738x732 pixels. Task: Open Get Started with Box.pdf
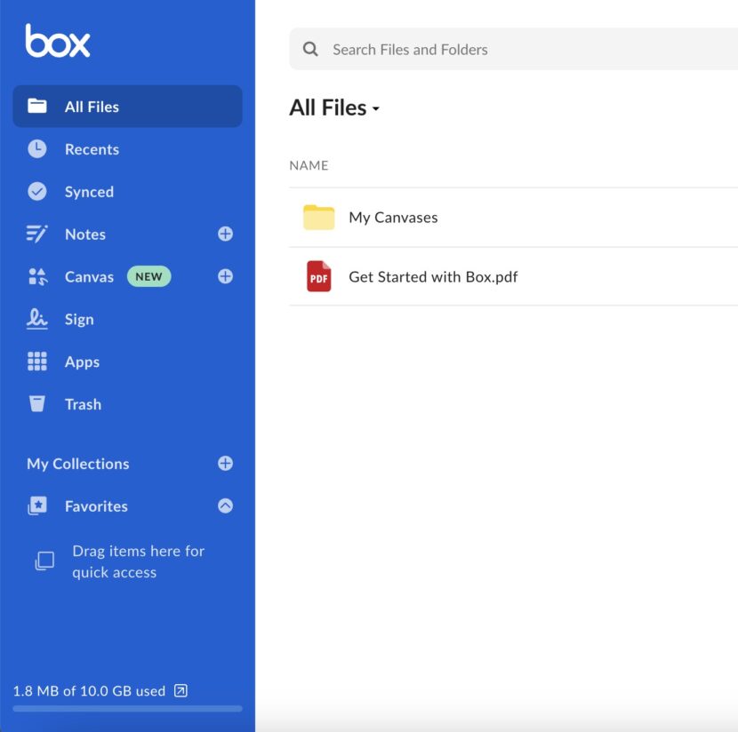pos(433,276)
